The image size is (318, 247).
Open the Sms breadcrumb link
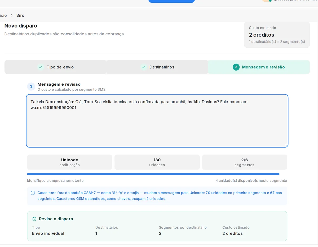click(20, 15)
